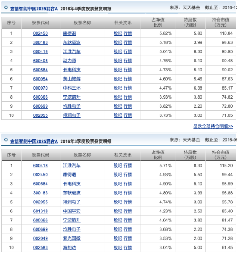
Task: Open stock code 002450 in Q4 table
Action: tap(41, 33)
